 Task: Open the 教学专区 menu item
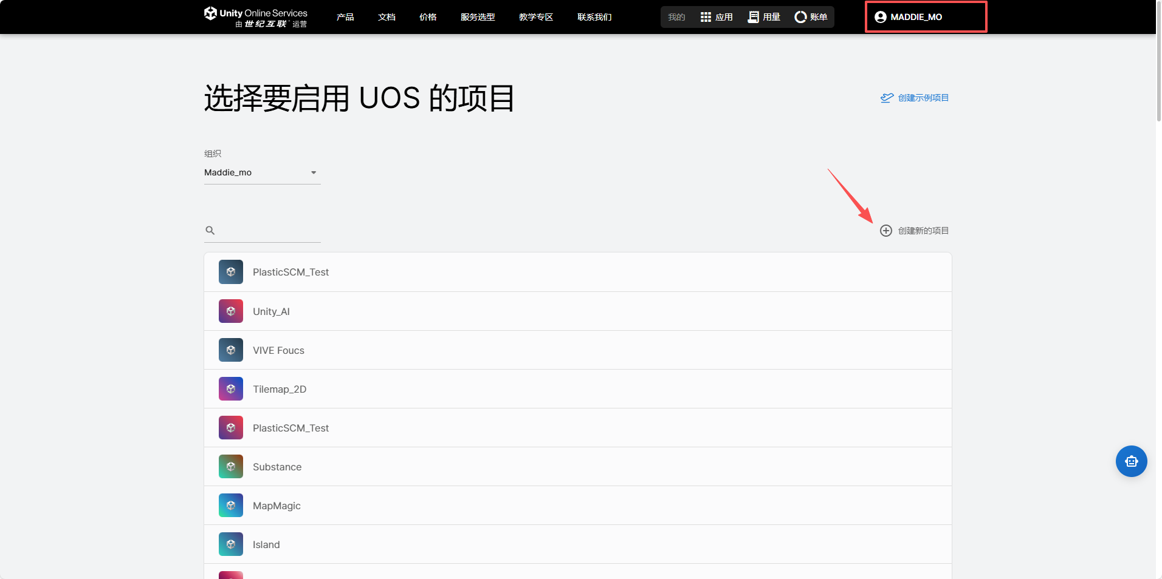click(536, 17)
